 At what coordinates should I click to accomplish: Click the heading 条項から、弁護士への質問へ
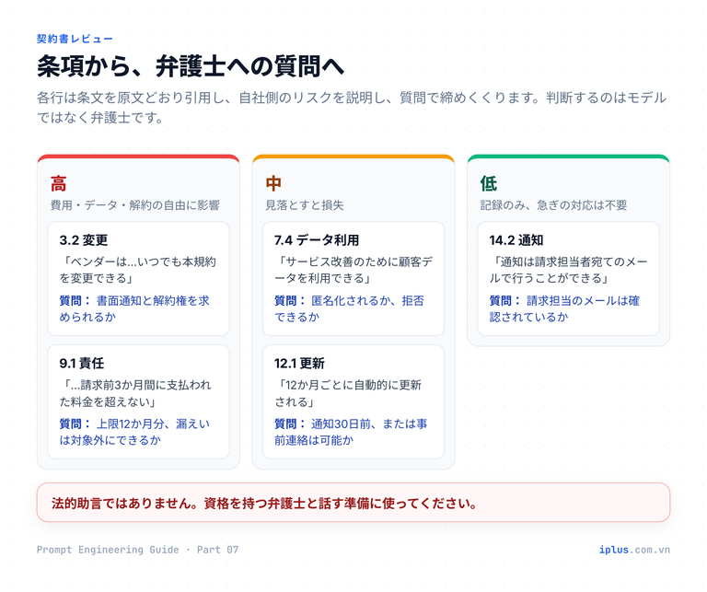(x=191, y=66)
